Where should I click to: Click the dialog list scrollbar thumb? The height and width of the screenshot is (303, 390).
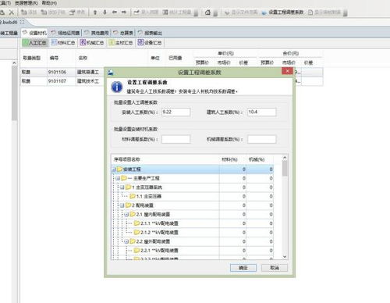(x=285, y=169)
